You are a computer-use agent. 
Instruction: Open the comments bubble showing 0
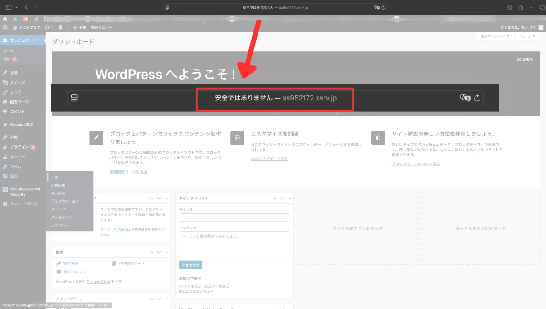coord(63,27)
